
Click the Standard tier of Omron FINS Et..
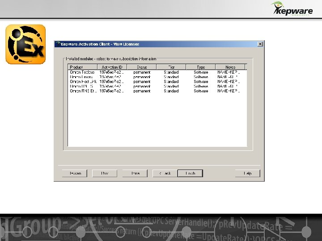coord(171,91)
